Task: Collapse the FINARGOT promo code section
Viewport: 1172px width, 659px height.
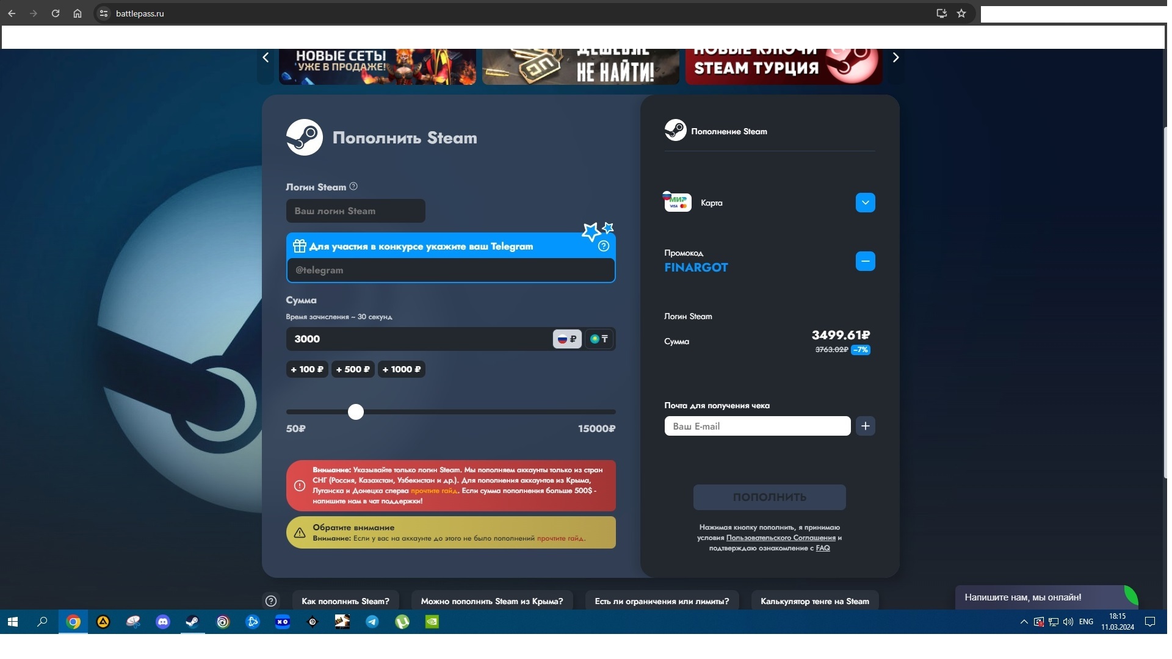Action: [x=864, y=261]
